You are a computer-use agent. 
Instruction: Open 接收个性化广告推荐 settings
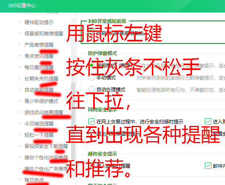click(x=46, y=169)
